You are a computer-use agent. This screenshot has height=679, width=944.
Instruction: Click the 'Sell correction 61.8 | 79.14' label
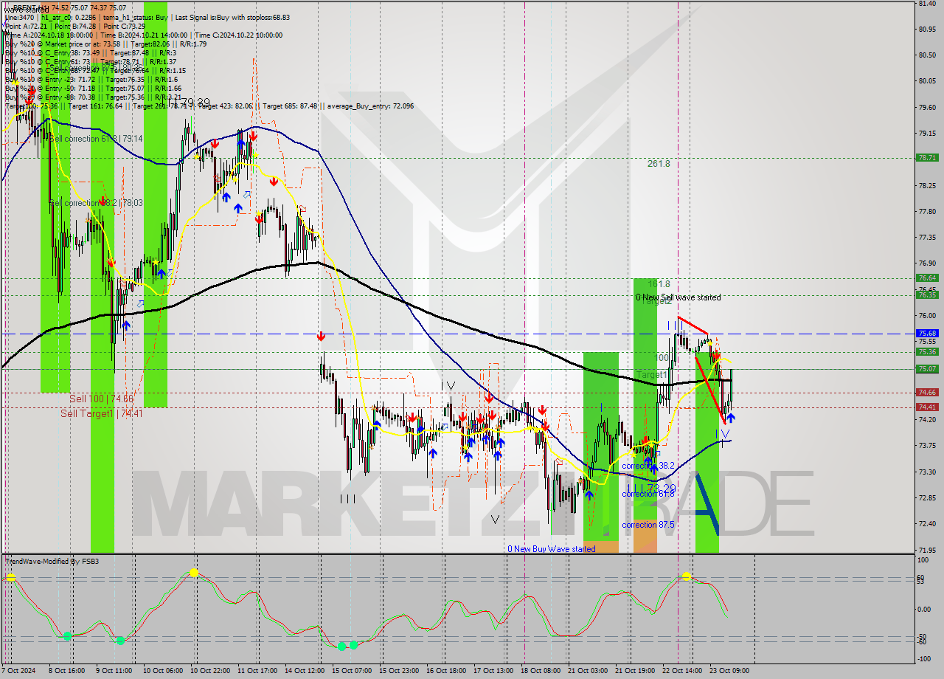coord(96,139)
